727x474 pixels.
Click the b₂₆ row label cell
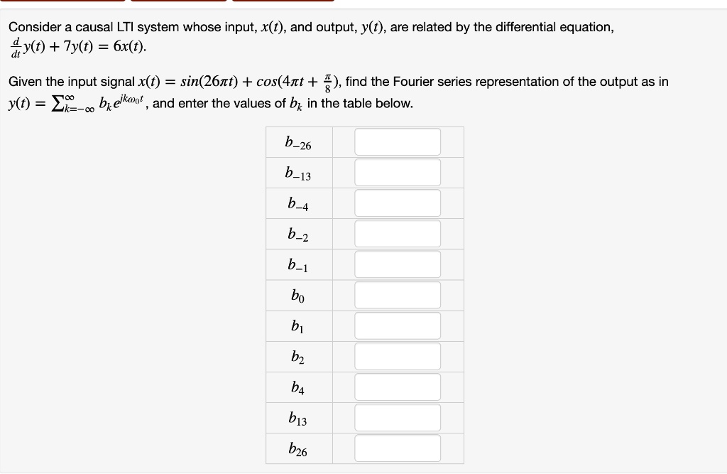[x=298, y=448]
